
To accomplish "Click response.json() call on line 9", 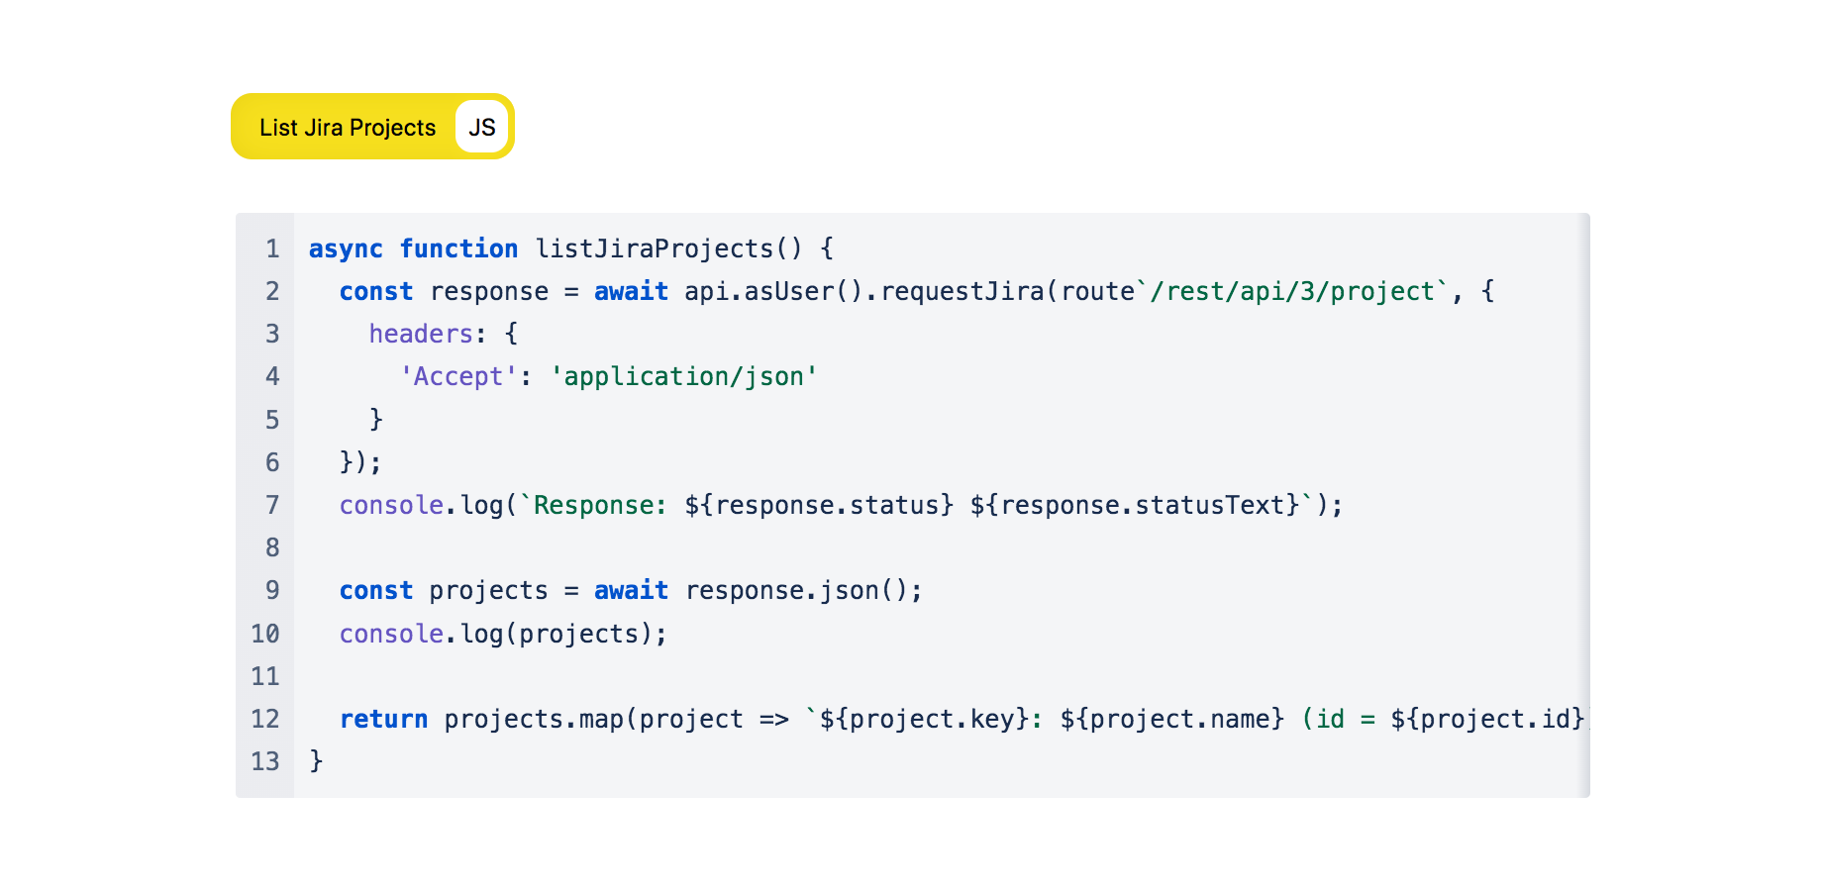I will 802,590.
